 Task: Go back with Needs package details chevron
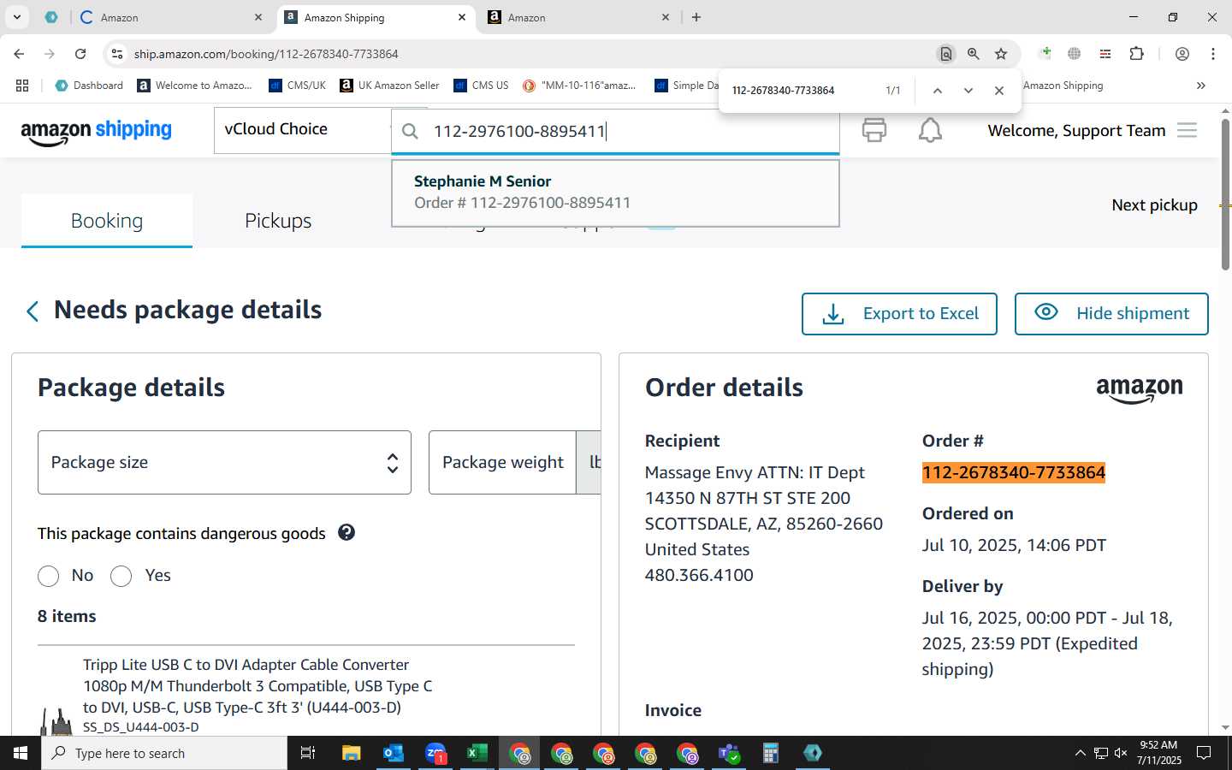pyautogui.click(x=33, y=311)
